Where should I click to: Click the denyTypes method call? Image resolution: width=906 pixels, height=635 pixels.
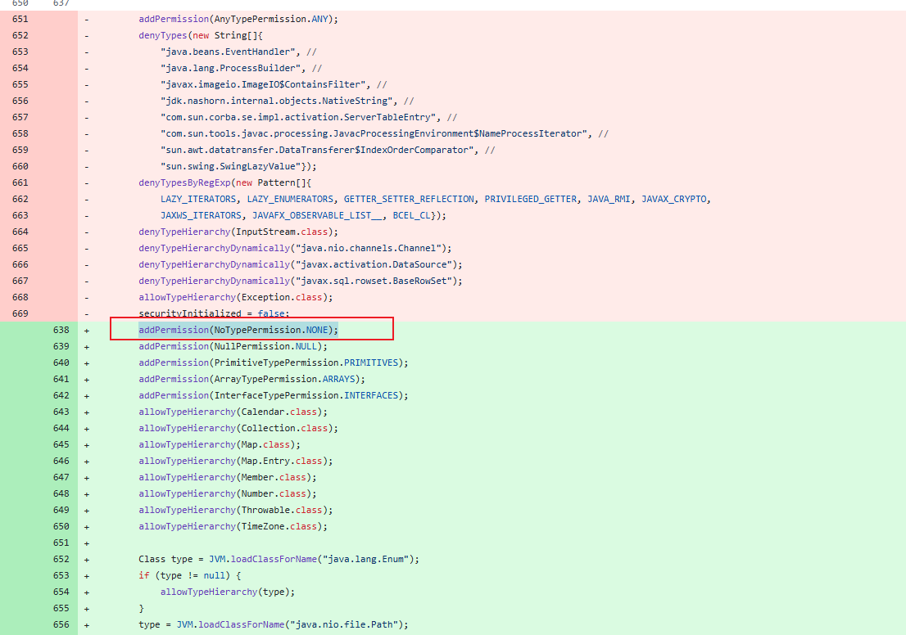click(162, 35)
